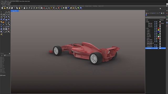This screenshot has height=94, width=168.
Task: Select the Rectangle tool in left sidebar
Action: [9, 15]
